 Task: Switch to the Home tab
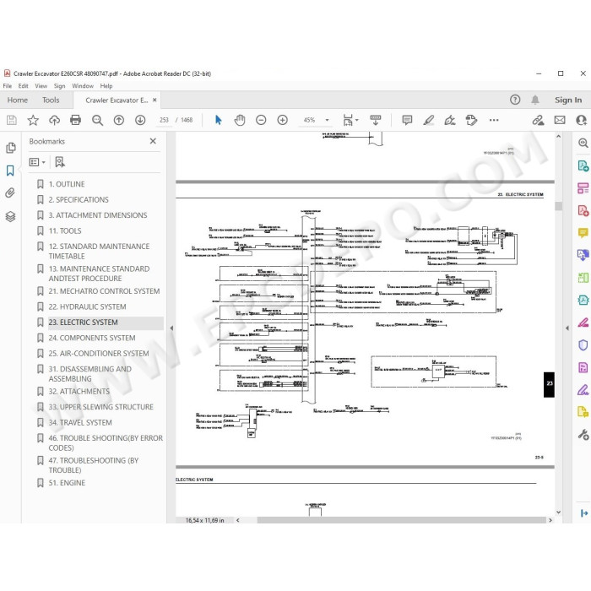click(x=18, y=100)
